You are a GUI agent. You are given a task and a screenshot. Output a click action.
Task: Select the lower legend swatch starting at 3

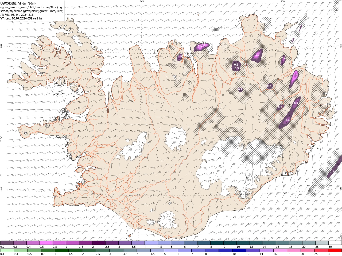click(116, 250)
